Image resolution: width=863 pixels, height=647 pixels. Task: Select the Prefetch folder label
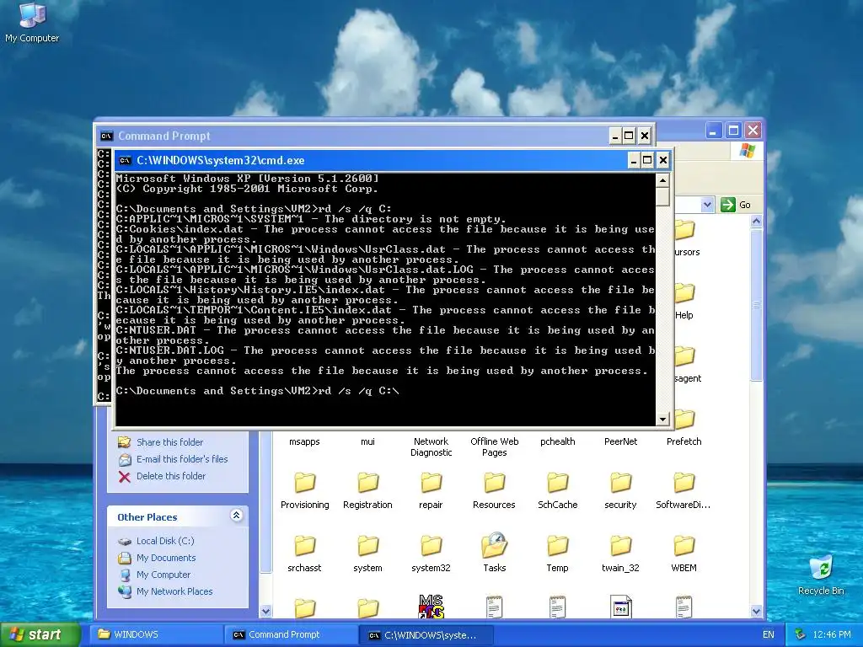[683, 441]
